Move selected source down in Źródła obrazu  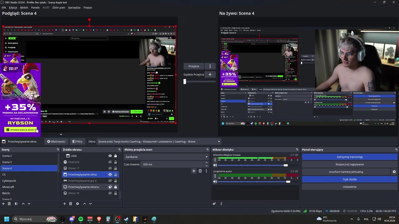tap(90, 204)
